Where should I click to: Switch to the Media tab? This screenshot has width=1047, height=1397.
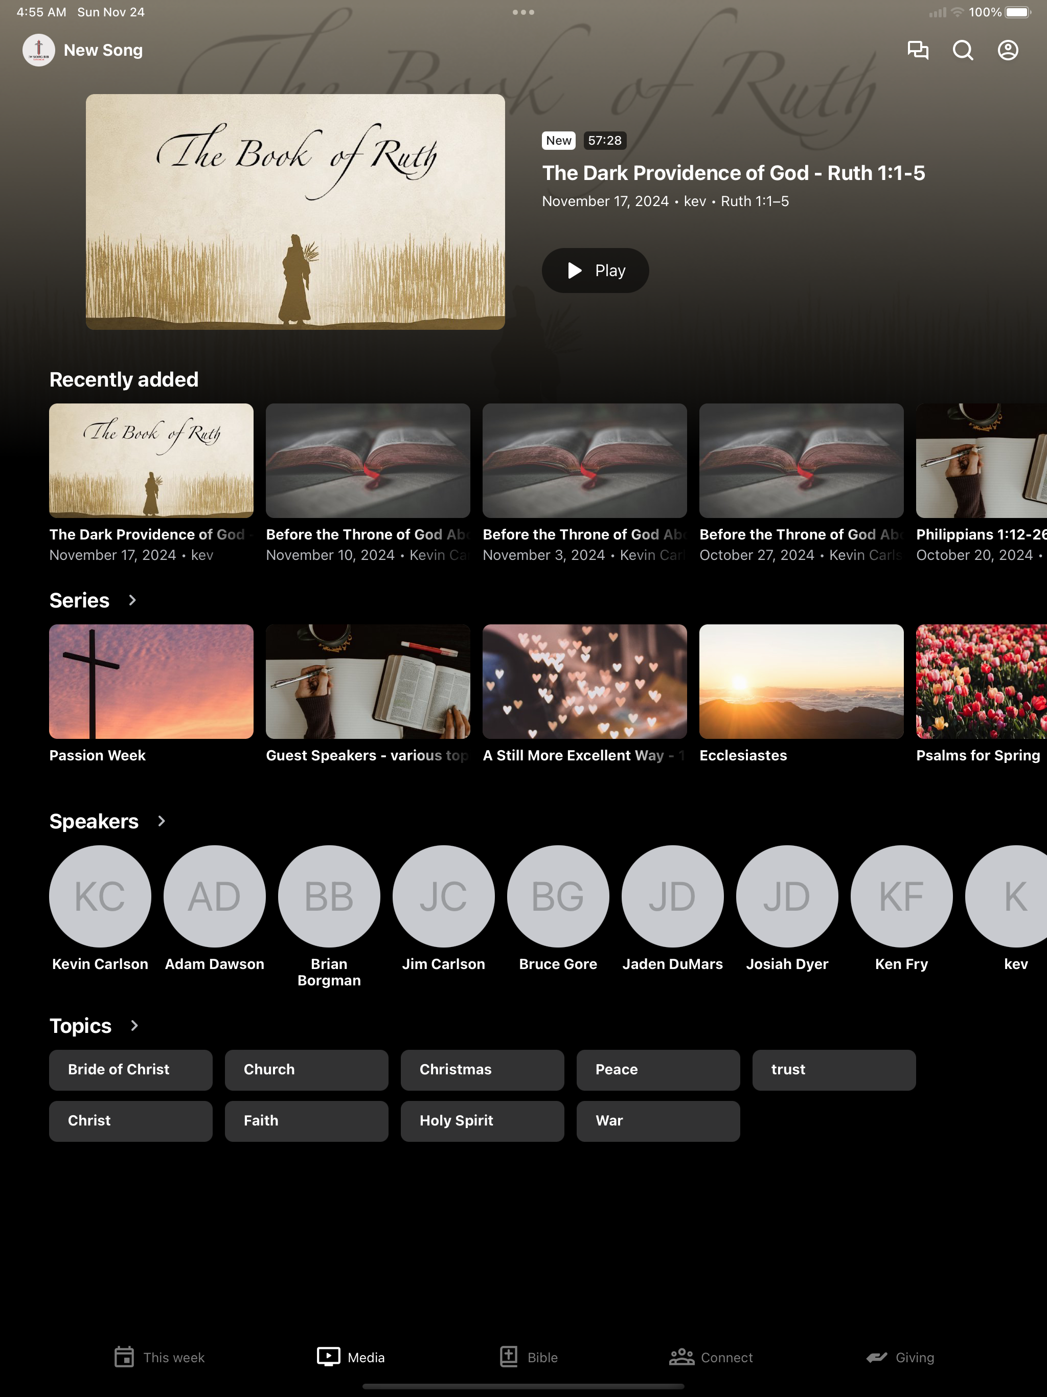[351, 1357]
